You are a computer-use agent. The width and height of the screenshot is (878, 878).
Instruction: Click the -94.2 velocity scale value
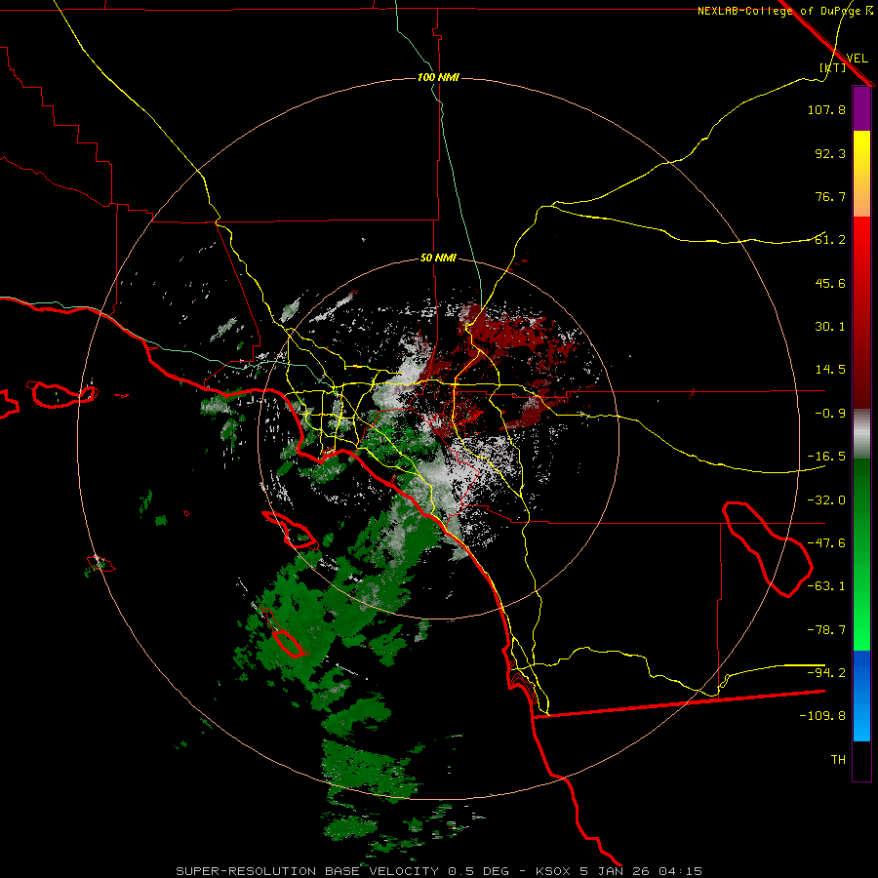click(x=826, y=673)
